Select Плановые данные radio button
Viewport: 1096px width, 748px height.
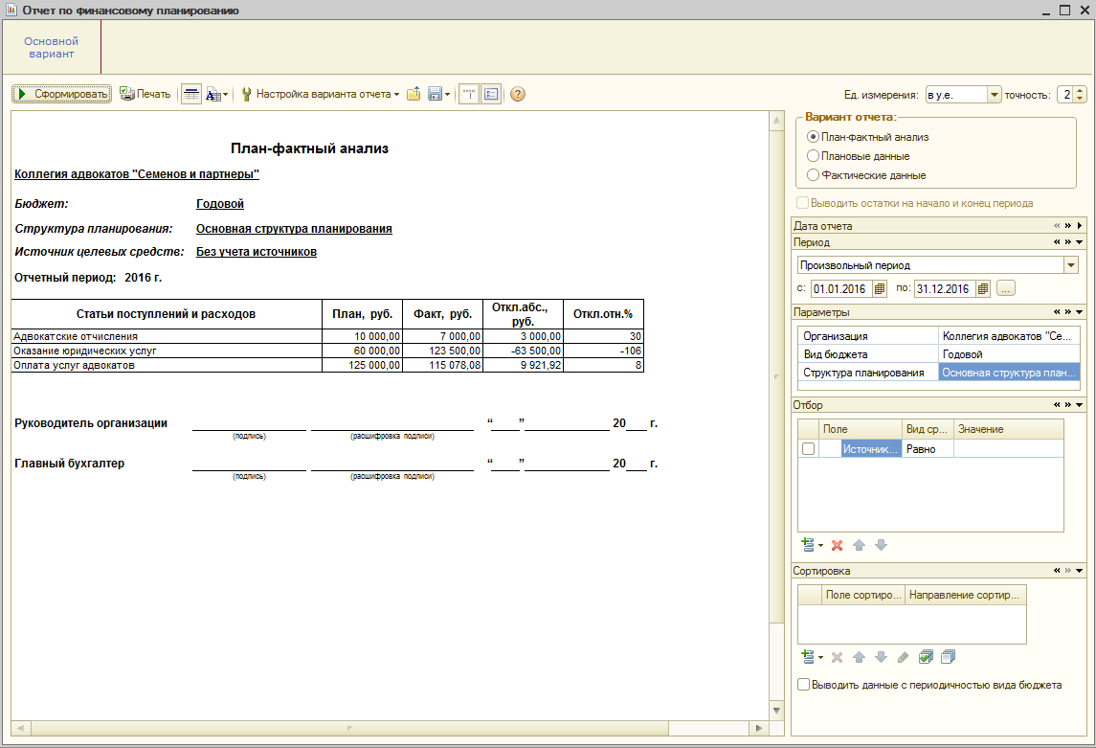813,156
